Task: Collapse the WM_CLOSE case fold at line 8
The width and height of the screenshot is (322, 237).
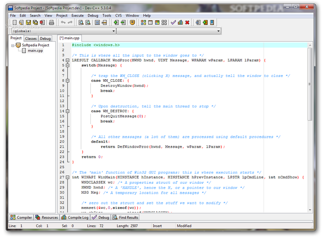Action: pos(68,80)
